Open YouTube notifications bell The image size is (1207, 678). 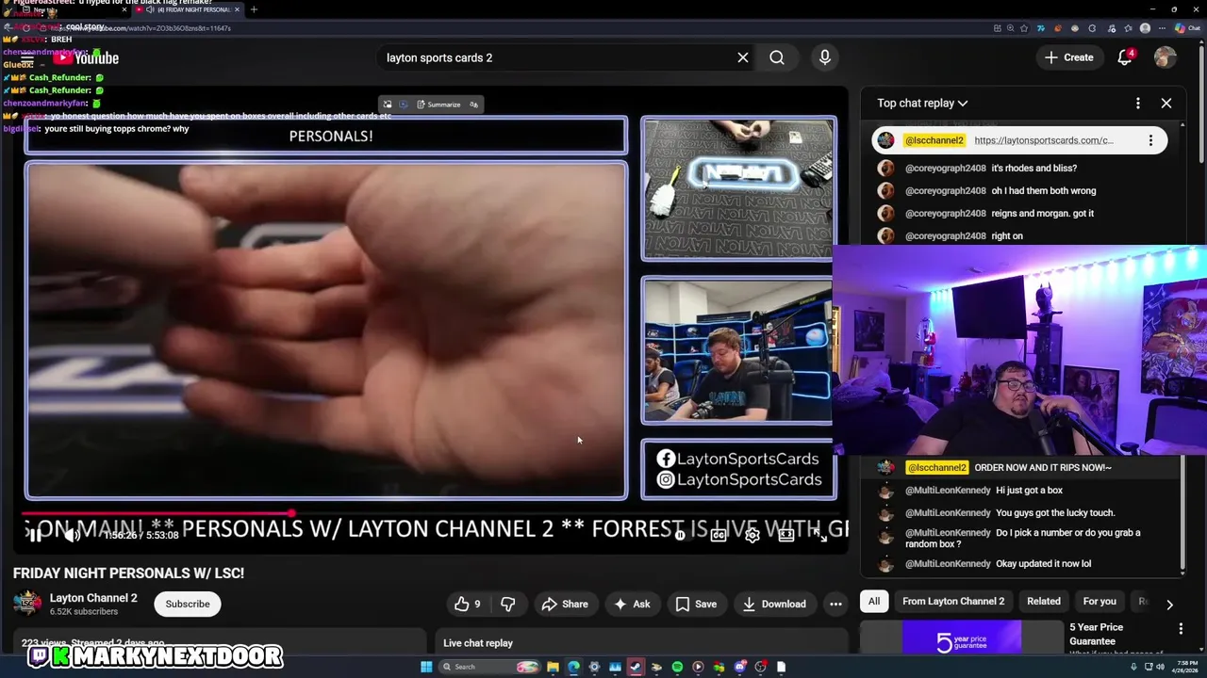tap(1124, 57)
